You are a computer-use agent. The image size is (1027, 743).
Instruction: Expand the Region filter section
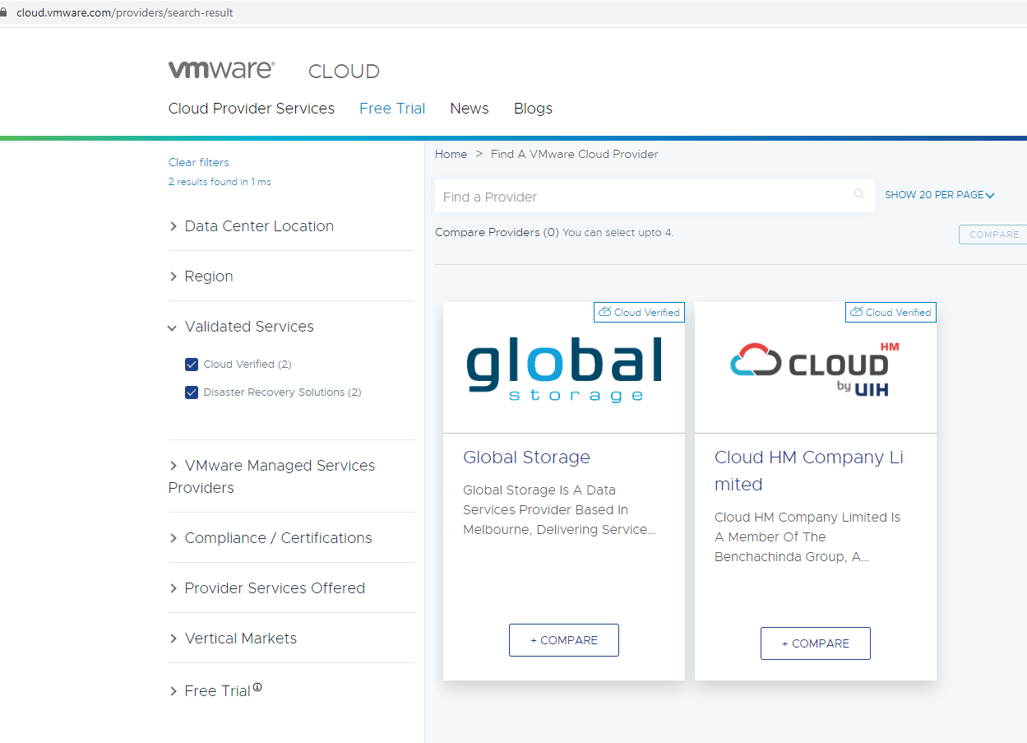[201, 276]
